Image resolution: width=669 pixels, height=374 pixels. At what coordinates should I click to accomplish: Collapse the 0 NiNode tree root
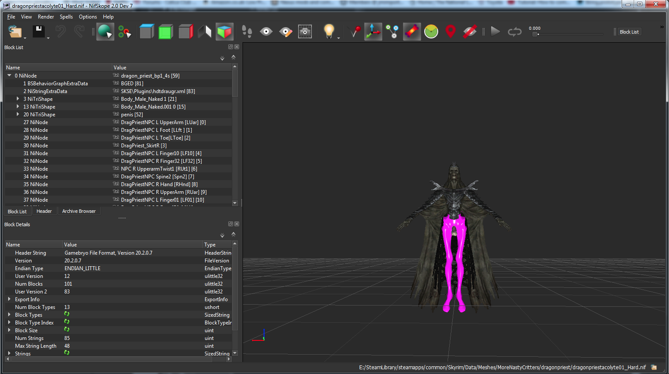(x=9, y=75)
